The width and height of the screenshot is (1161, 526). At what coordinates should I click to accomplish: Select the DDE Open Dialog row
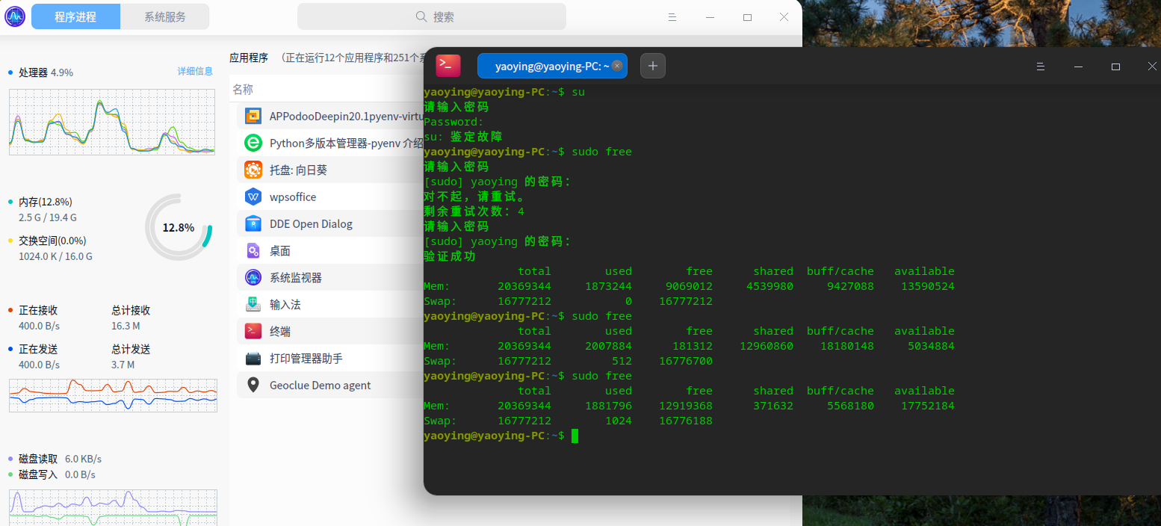[330, 223]
